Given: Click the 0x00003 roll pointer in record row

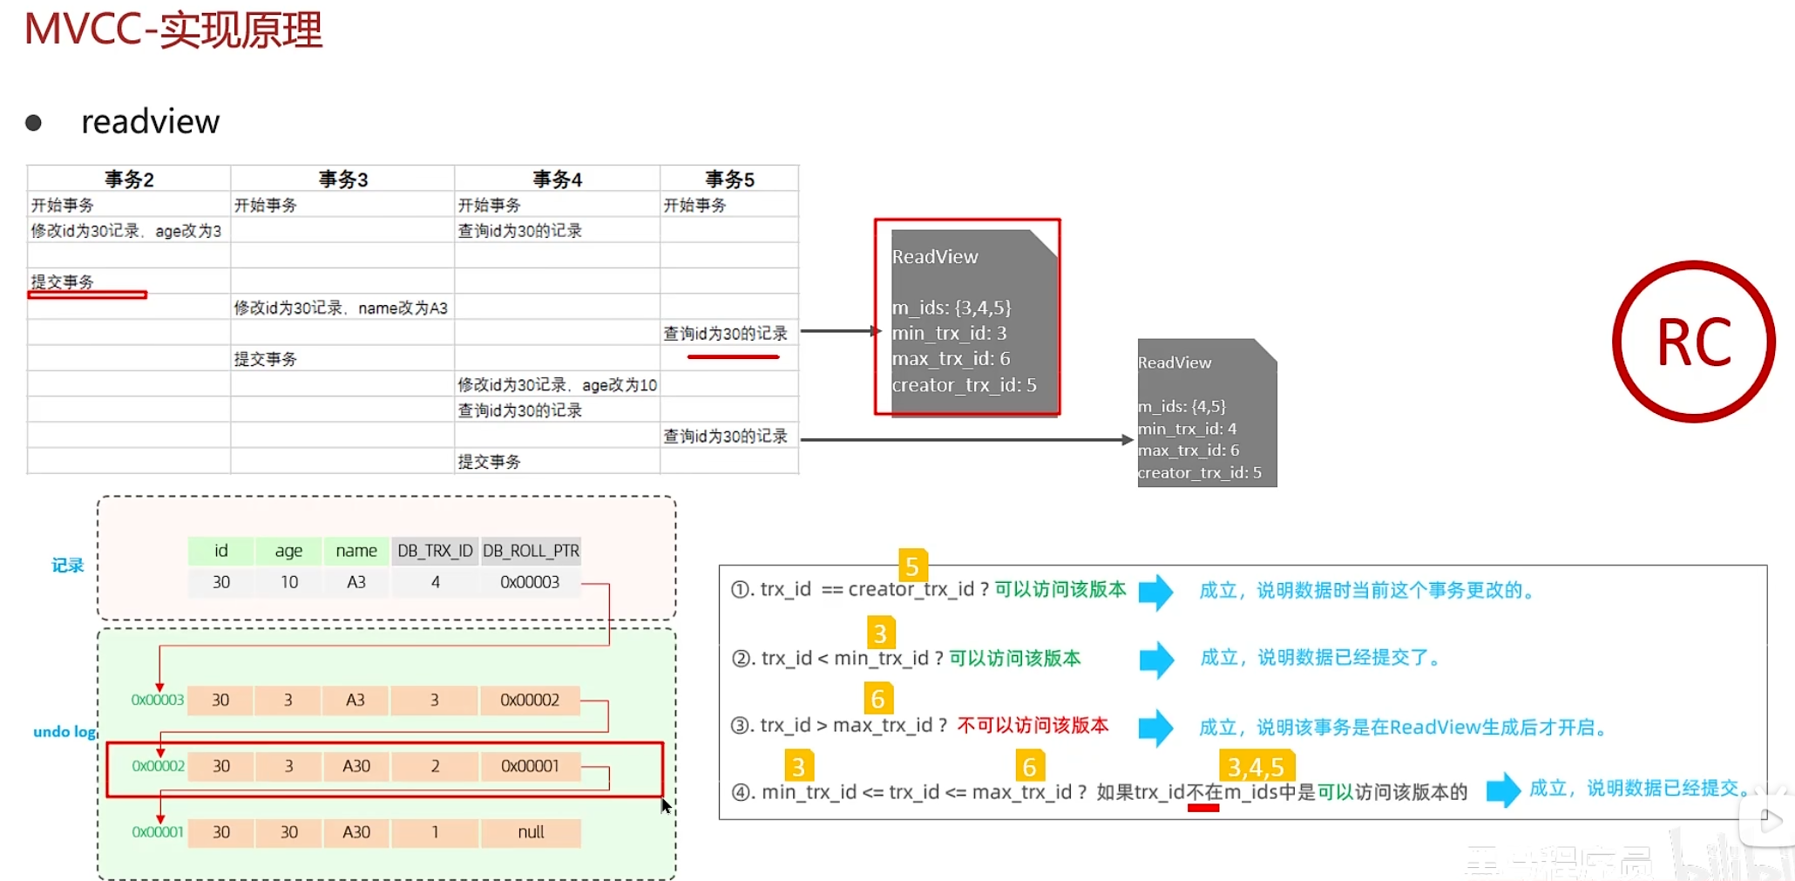Looking at the screenshot, I should [x=530, y=582].
